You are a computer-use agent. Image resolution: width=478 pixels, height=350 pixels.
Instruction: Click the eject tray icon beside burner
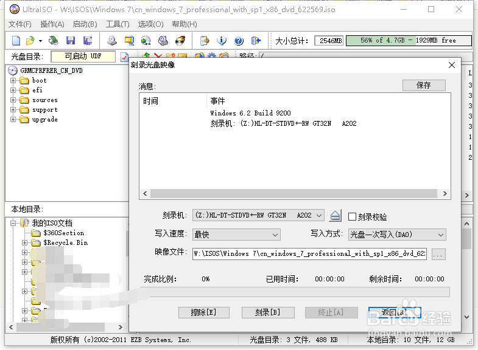click(335, 216)
